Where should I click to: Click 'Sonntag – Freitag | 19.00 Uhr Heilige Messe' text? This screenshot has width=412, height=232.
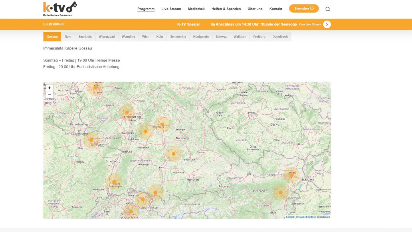tap(82, 60)
